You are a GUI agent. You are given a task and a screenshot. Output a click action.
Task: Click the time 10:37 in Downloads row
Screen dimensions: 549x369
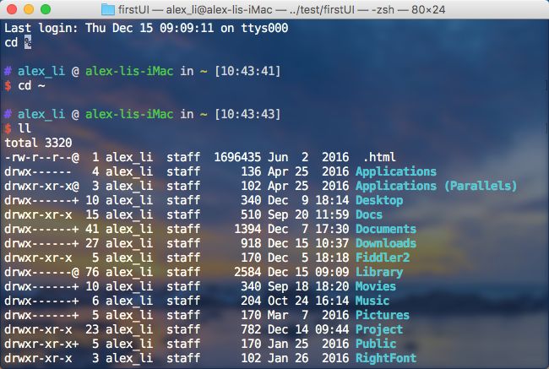pos(332,243)
